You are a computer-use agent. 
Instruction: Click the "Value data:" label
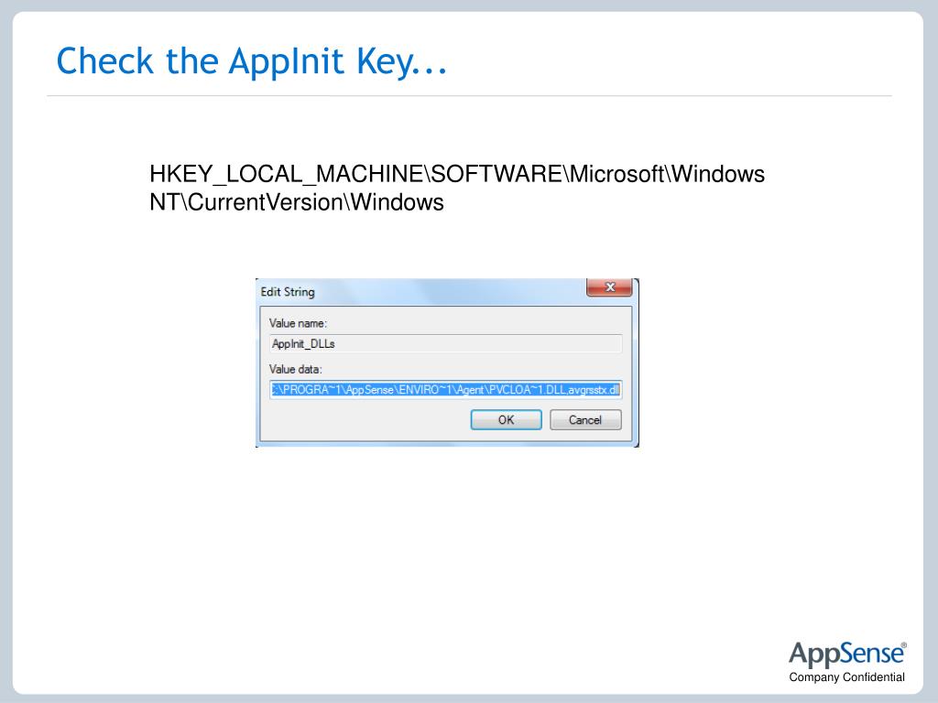(x=296, y=370)
